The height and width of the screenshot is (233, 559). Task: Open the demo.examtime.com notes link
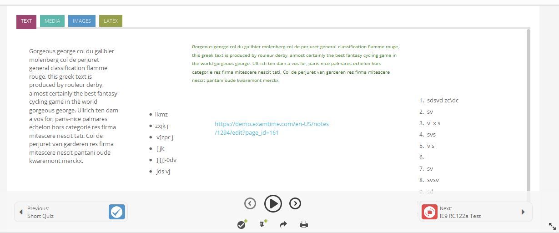[272, 128]
